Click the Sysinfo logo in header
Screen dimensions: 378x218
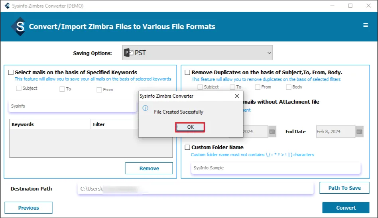18,26
